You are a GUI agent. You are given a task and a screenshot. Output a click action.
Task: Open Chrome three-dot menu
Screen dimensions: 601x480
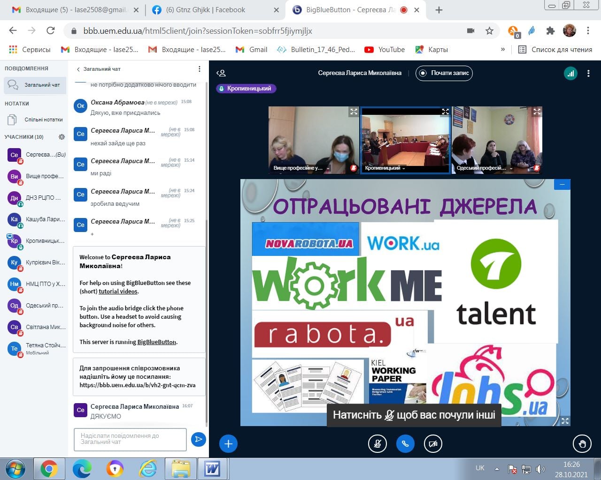click(588, 31)
